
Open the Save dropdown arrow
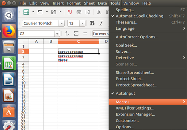[61, 12]
